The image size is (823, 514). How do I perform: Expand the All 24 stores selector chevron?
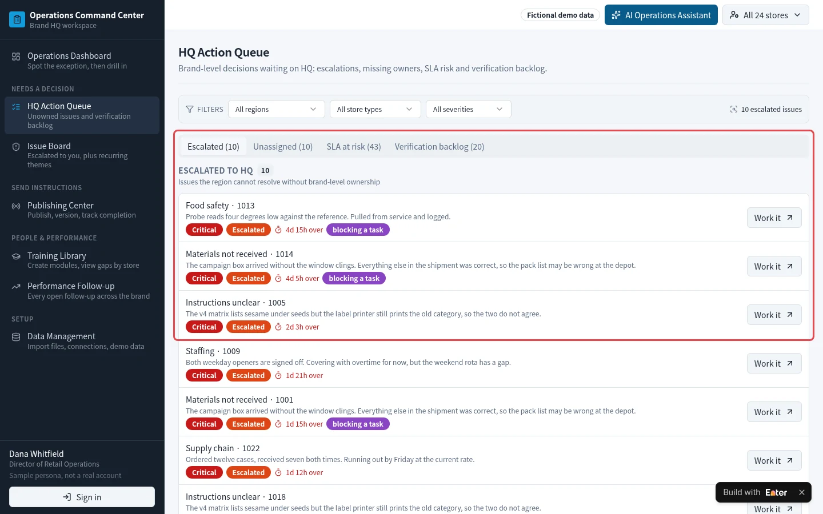click(797, 15)
